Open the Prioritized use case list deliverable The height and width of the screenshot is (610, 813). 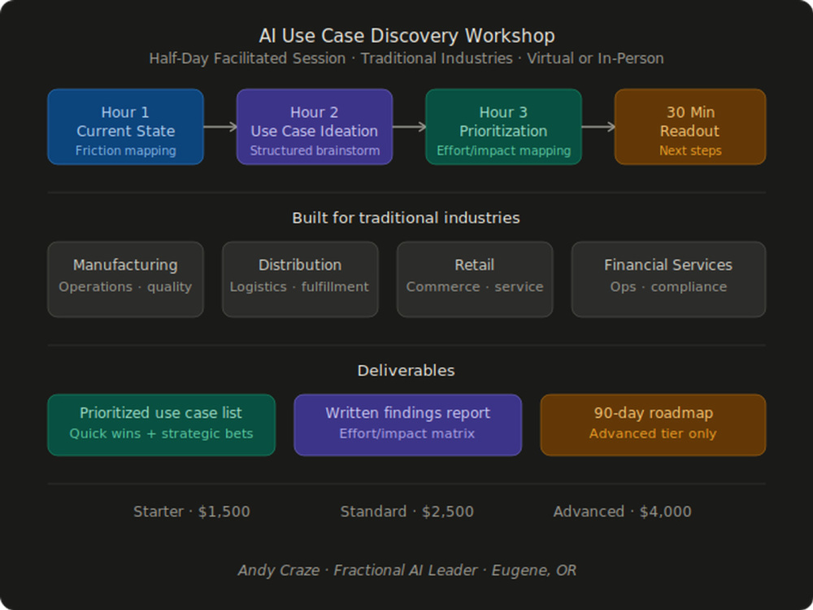(161, 425)
